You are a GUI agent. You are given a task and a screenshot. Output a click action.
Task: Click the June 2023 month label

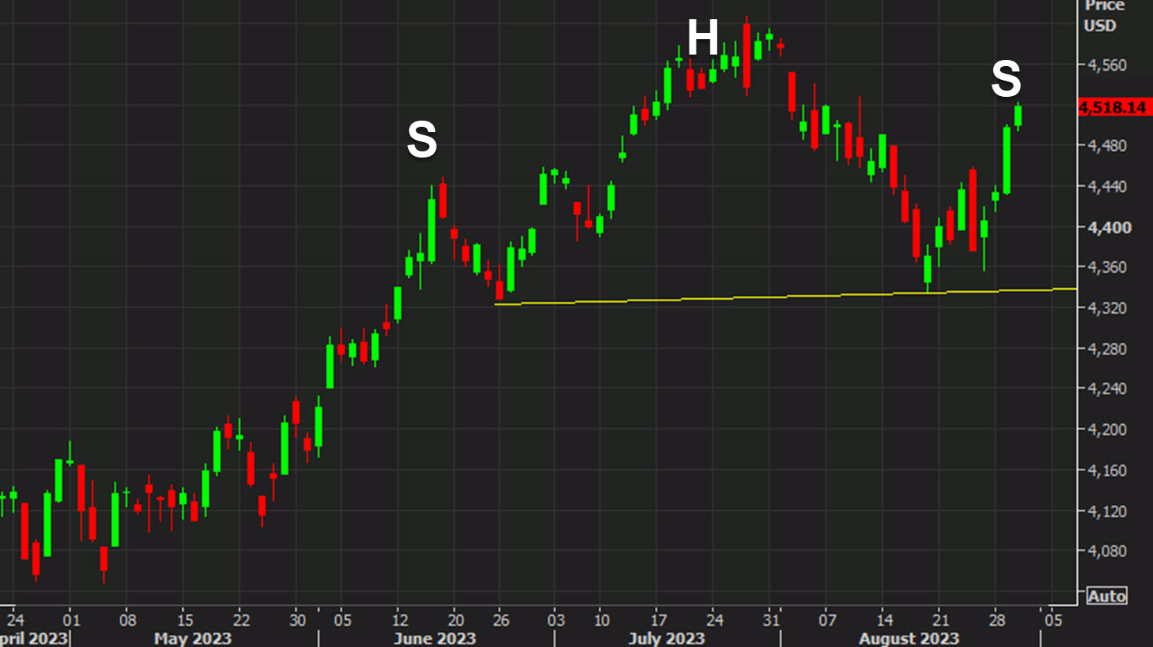tap(435, 639)
